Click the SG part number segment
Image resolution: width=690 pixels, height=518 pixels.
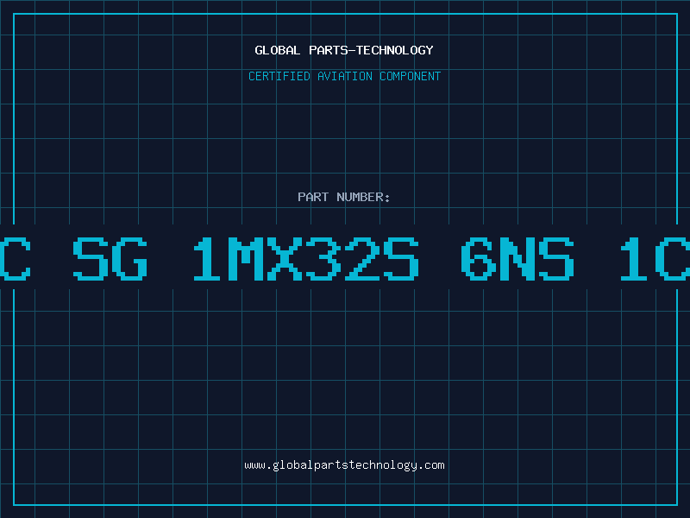tap(110, 258)
